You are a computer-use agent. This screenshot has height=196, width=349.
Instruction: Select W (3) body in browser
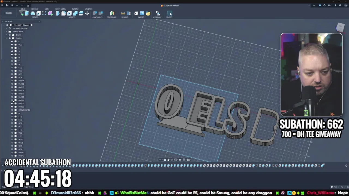(20, 143)
